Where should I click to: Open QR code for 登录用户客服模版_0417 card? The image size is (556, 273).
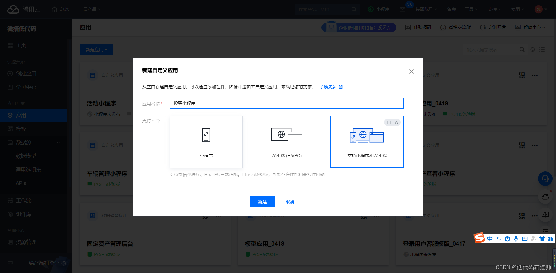click(522, 216)
